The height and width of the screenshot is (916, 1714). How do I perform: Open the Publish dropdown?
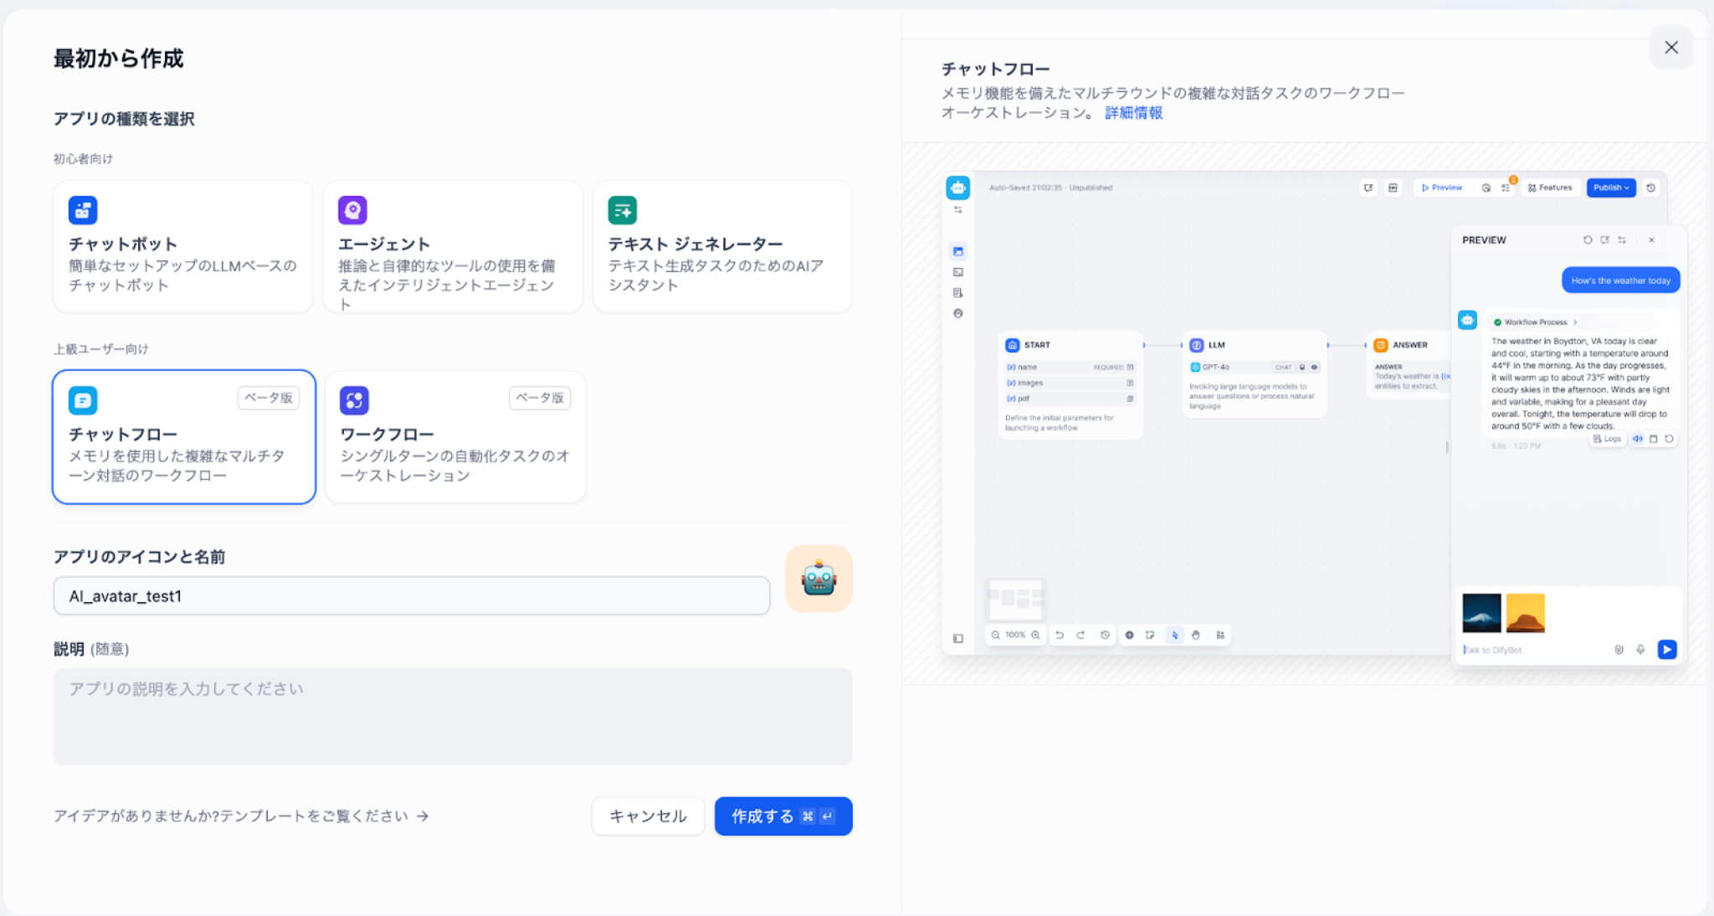click(1610, 188)
